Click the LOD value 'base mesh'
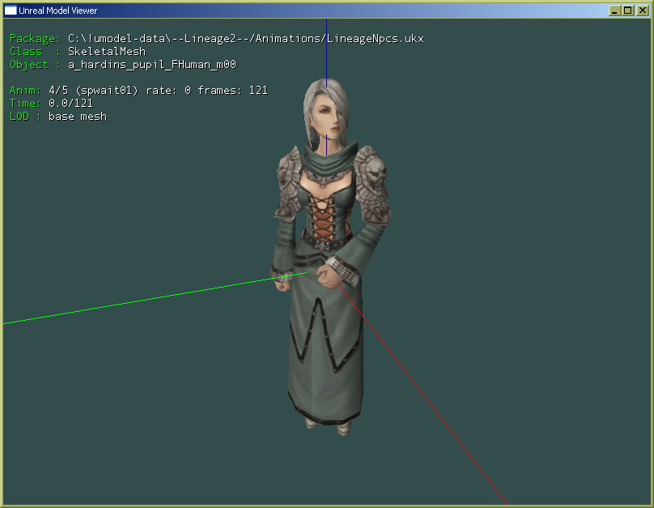 [x=78, y=117]
